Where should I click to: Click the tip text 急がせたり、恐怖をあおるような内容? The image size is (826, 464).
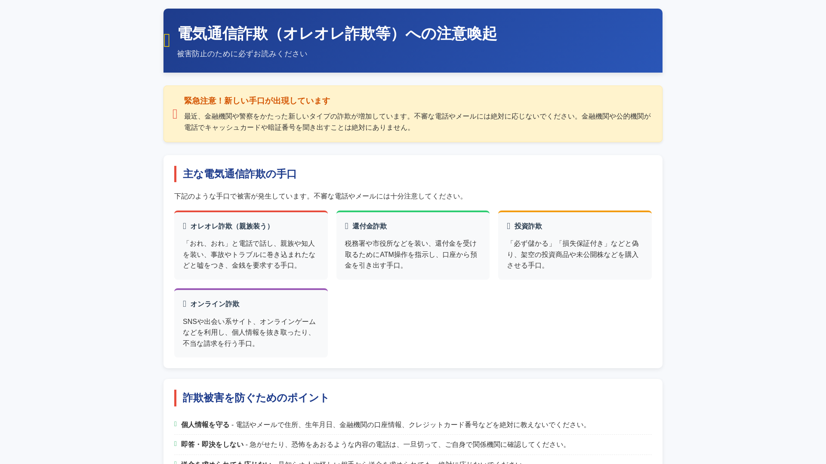click(x=410, y=445)
